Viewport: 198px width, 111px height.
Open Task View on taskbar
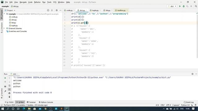pos(18,109)
